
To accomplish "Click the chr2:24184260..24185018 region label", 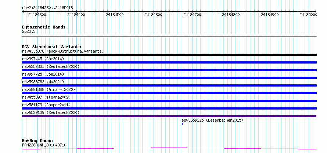I will point(47,8).
